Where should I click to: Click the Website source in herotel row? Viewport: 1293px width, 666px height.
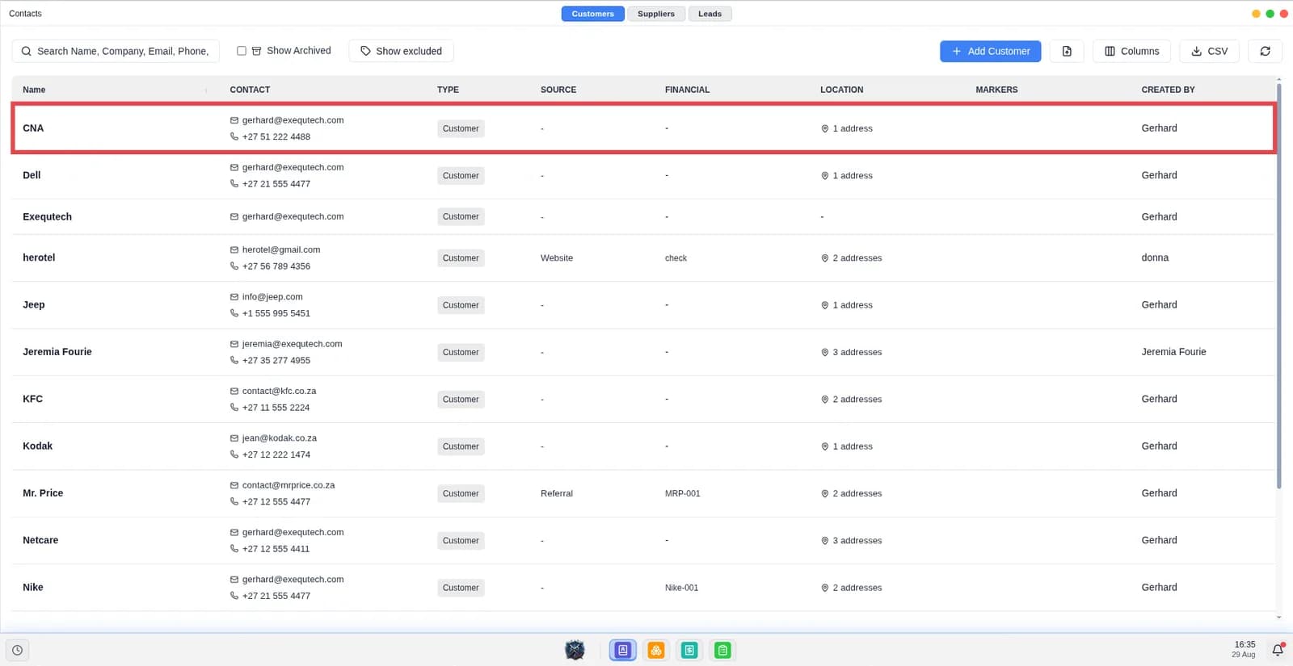pyautogui.click(x=557, y=258)
